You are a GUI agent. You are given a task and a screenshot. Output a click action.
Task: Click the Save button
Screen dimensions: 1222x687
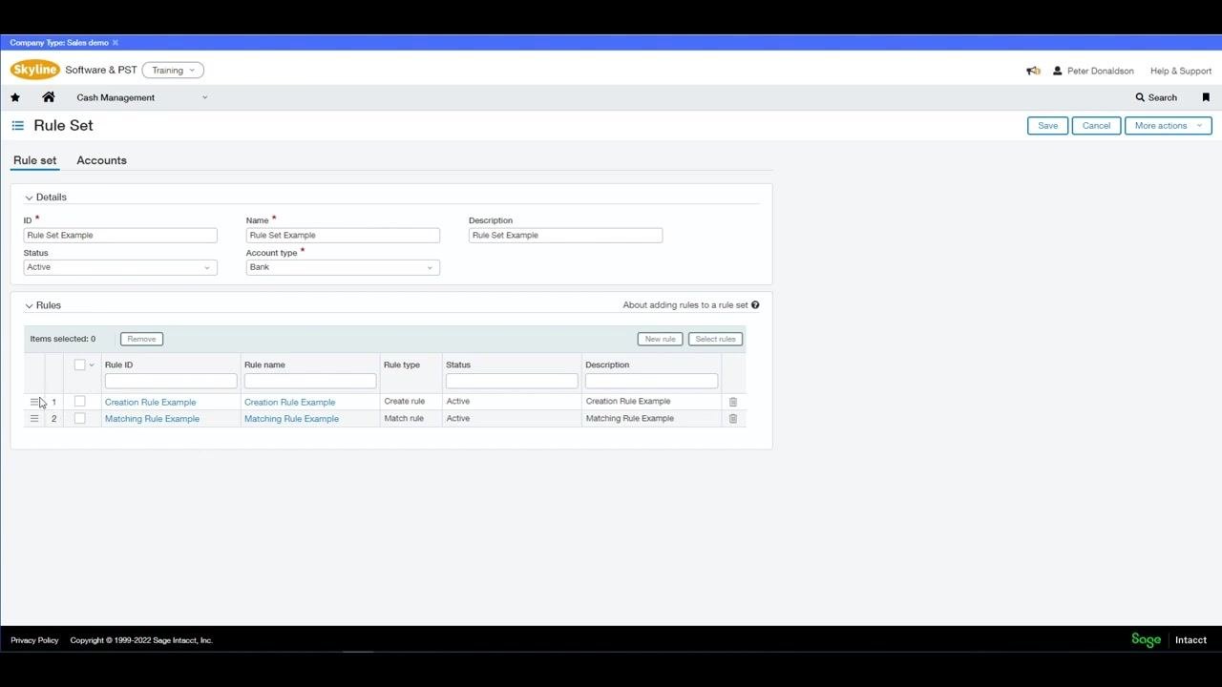click(1047, 126)
